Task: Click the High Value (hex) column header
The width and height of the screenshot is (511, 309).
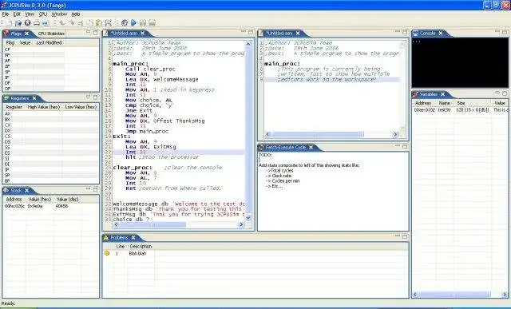Action: [x=44, y=107]
